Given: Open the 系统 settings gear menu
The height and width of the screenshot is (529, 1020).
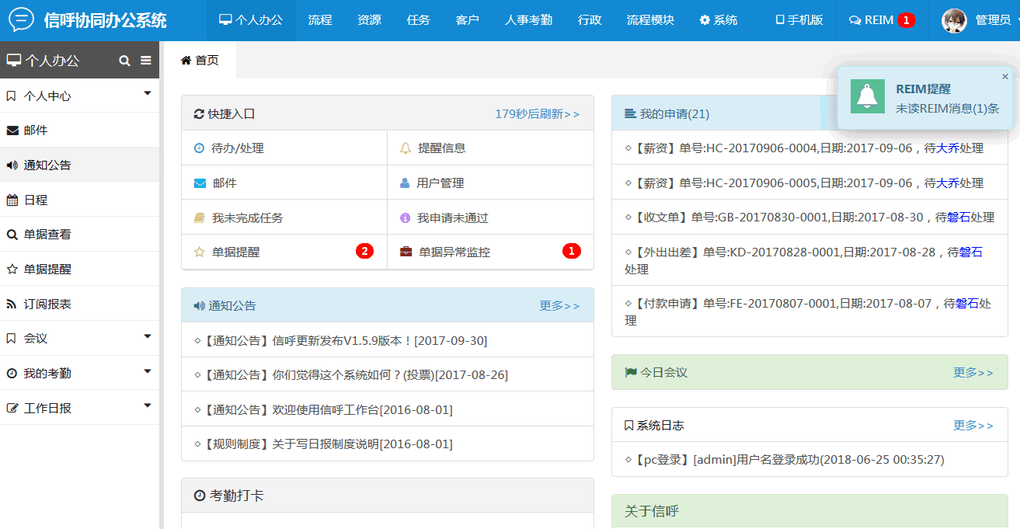Looking at the screenshot, I should coord(718,20).
